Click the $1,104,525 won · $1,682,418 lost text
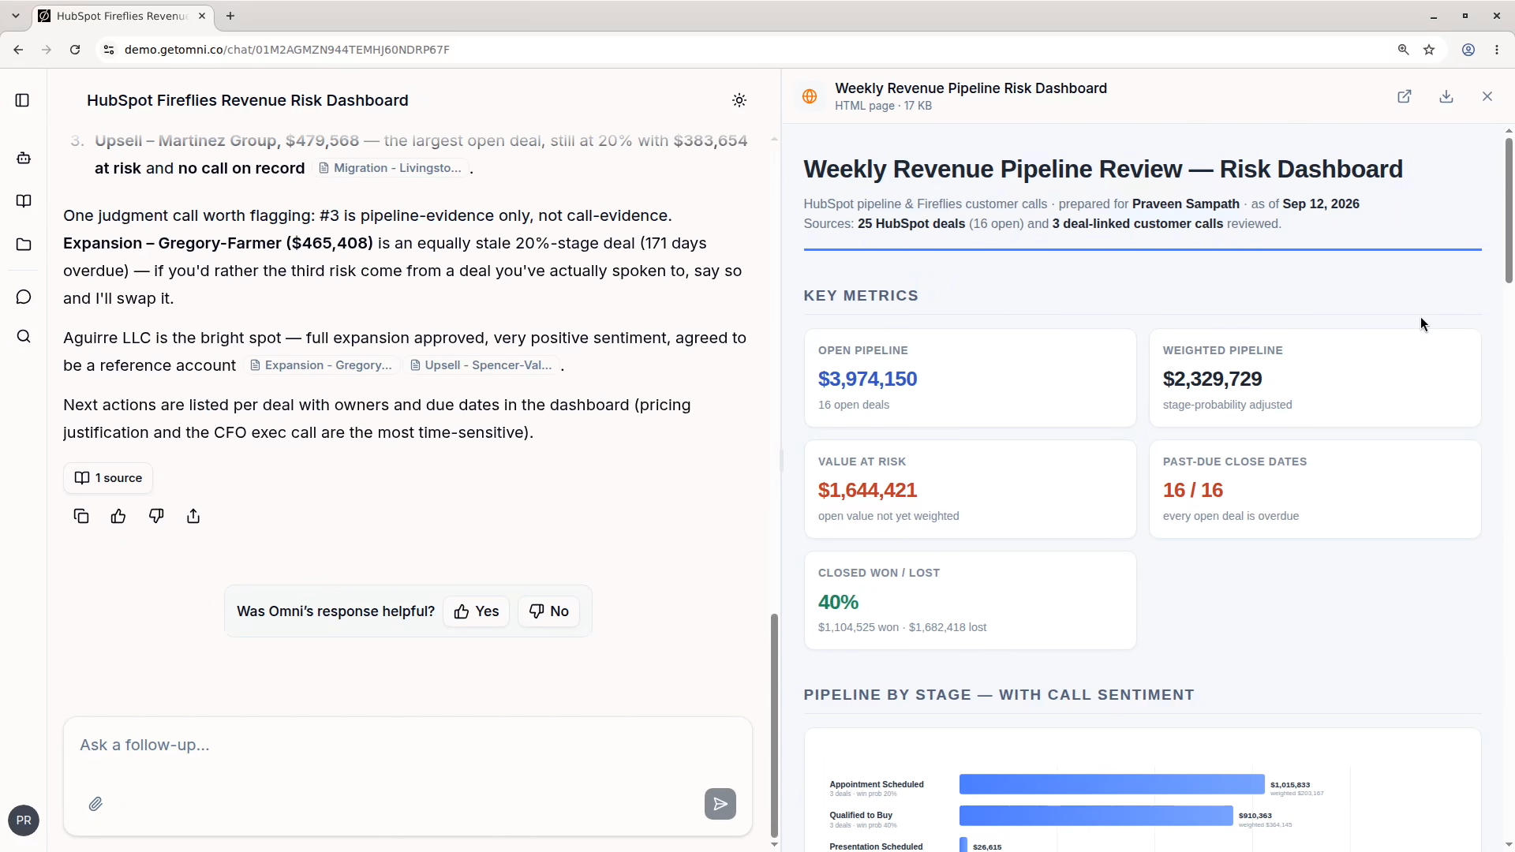Image resolution: width=1515 pixels, height=852 pixels. pyautogui.click(x=902, y=628)
